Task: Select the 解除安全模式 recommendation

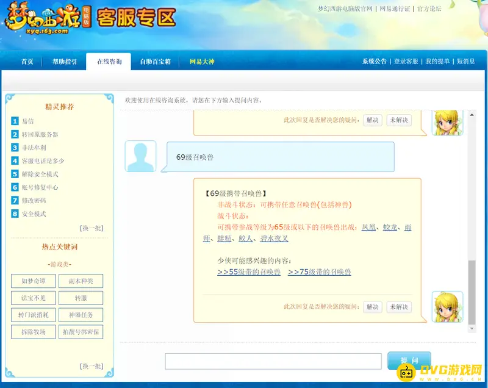Action: 40,174
